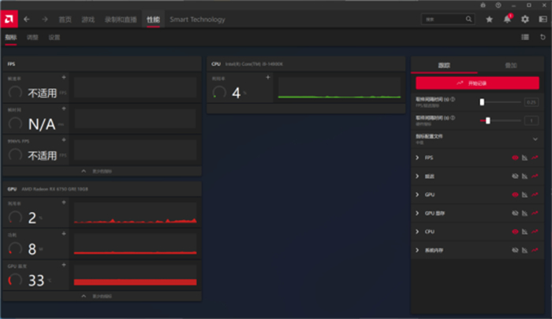Click the 0.25 sampling interval value box
The image size is (552, 319).
click(x=531, y=102)
